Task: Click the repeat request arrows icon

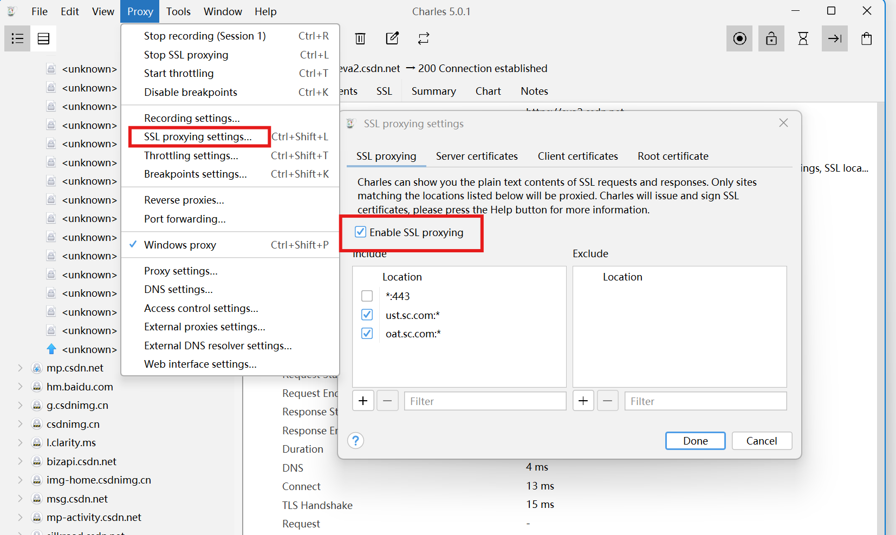Action: tap(424, 38)
